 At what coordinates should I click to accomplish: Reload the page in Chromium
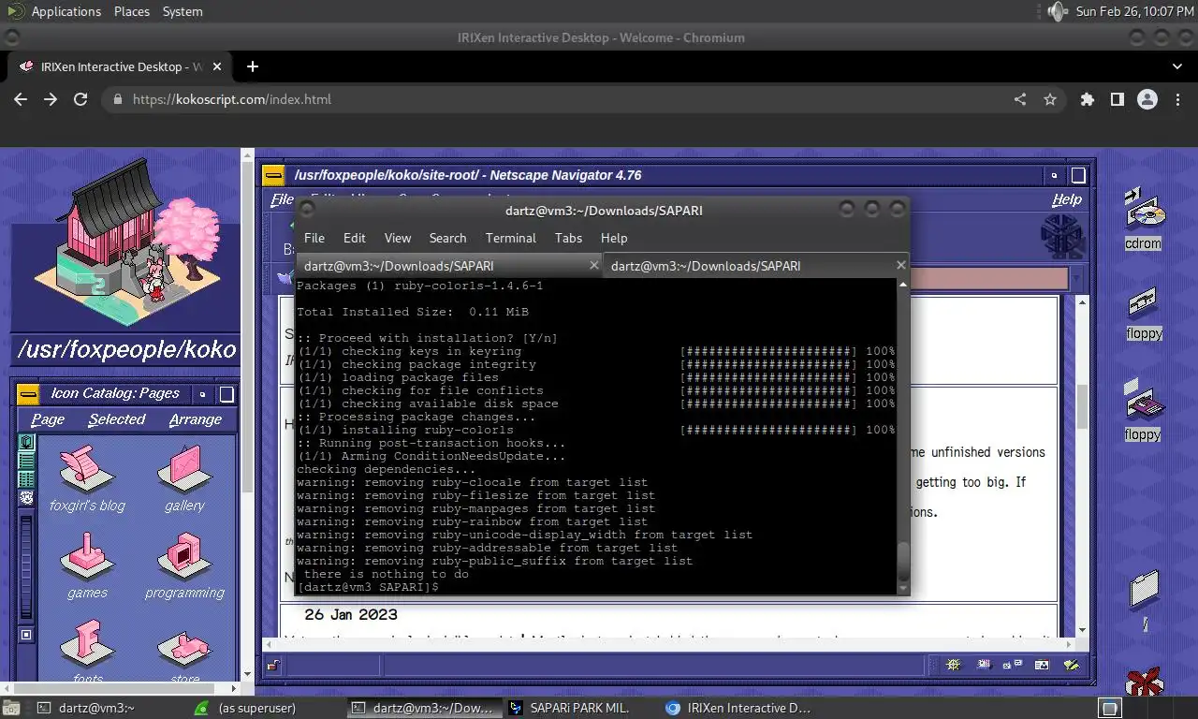pos(80,99)
